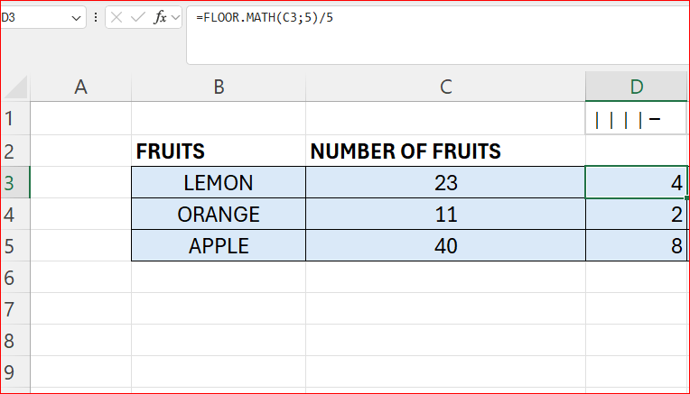Select the cell containing 40

point(445,246)
